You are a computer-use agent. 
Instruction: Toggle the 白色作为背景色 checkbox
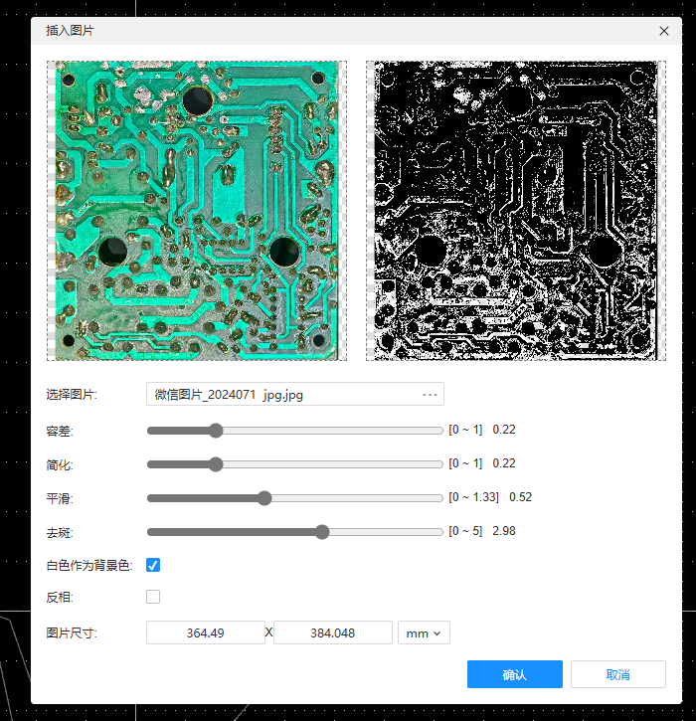tap(153, 565)
